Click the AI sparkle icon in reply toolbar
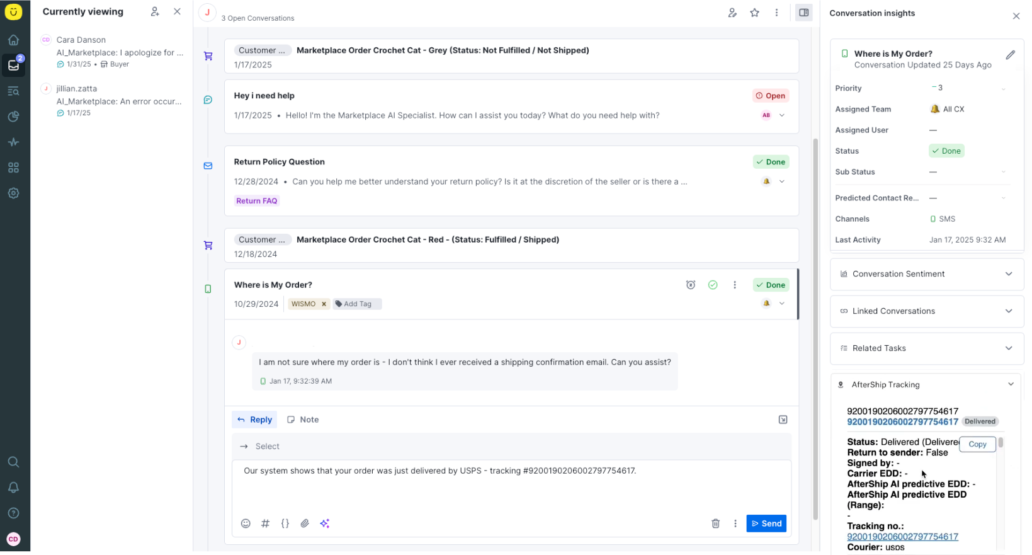This screenshot has width=1032, height=555. click(325, 524)
